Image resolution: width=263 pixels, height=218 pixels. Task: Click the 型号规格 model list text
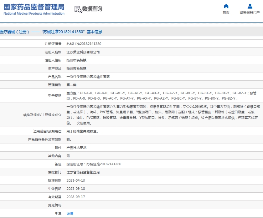point(161,96)
